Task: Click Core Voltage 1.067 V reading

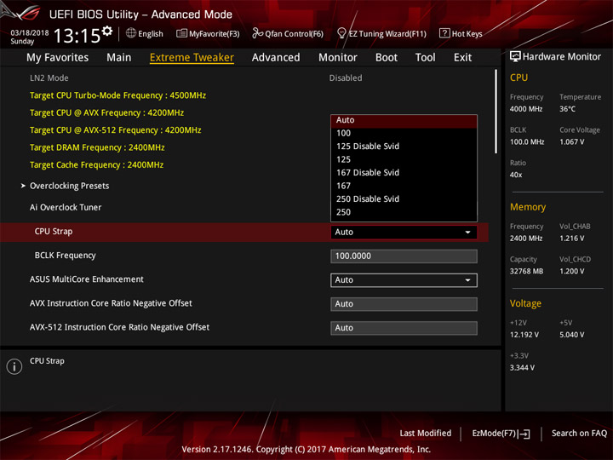Action: pyautogui.click(x=572, y=142)
